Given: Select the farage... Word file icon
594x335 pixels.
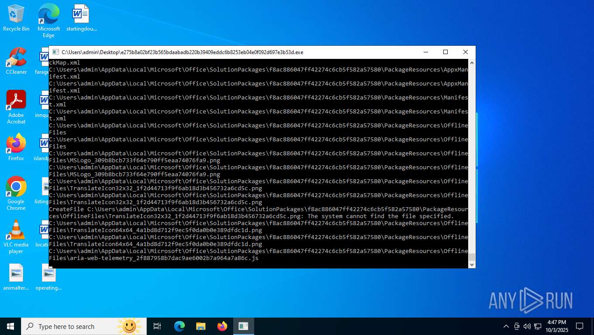Looking at the screenshot, I should (x=42, y=61).
